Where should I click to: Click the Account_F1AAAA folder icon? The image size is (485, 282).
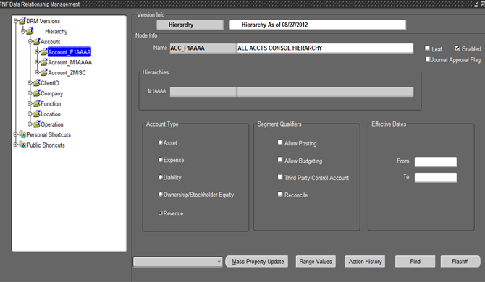click(x=44, y=52)
